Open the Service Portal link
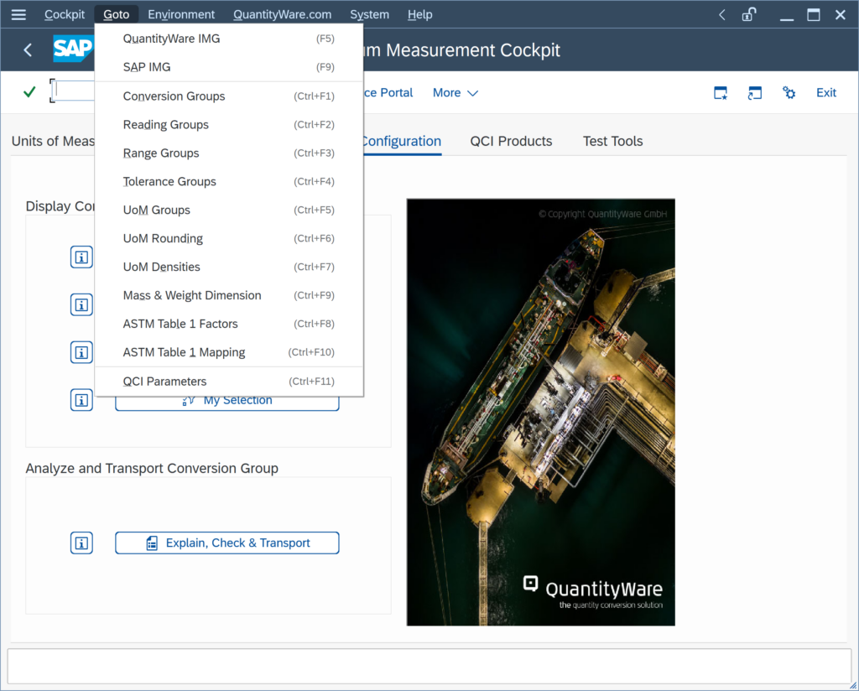The width and height of the screenshot is (859, 691). pyautogui.click(x=388, y=92)
